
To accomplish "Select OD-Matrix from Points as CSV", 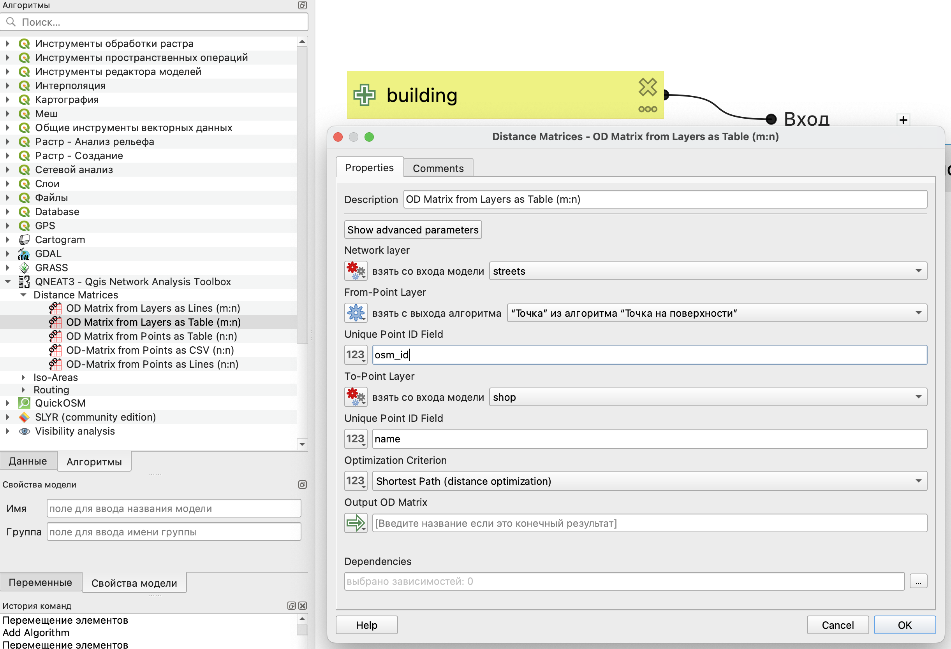I will click(x=150, y=350).
